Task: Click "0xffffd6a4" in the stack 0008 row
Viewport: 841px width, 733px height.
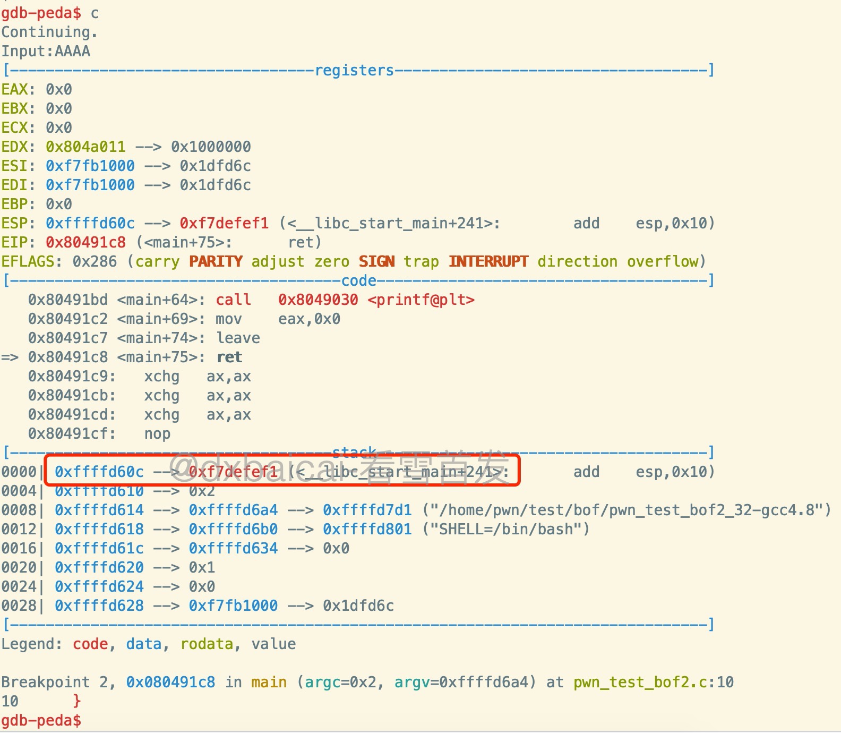Action: coord(233,510)
